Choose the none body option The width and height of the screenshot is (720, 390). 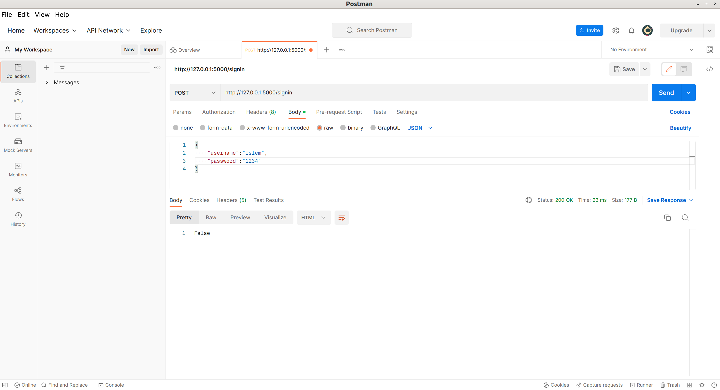point(176,128)
